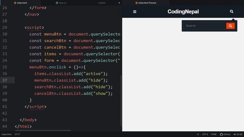Switch to the untitled tab
Viewport: 244px width, 137px height.
102,3
